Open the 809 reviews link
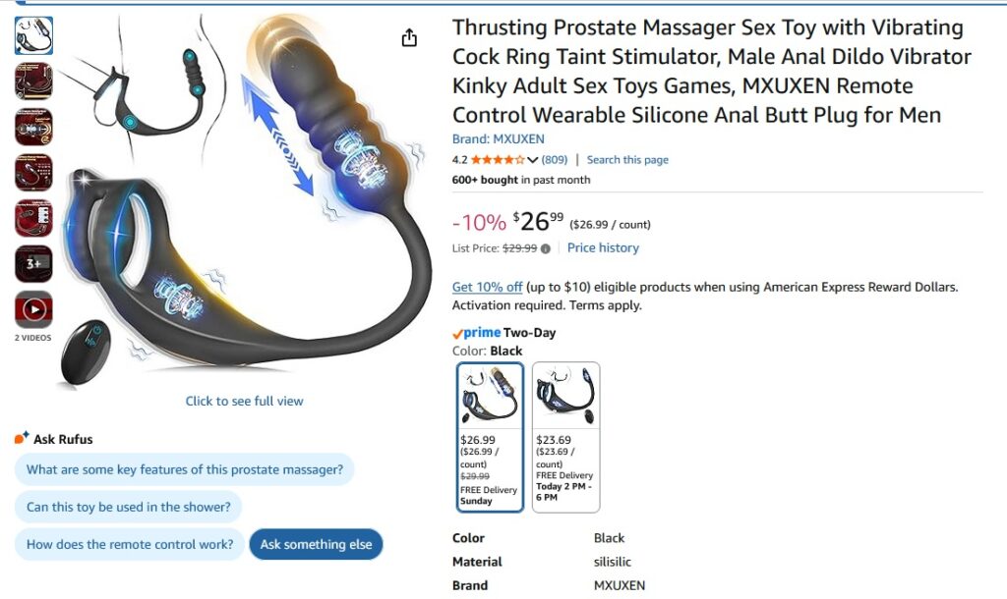The height and width of the screenshot is (599, 1007). tap(555, 160)
